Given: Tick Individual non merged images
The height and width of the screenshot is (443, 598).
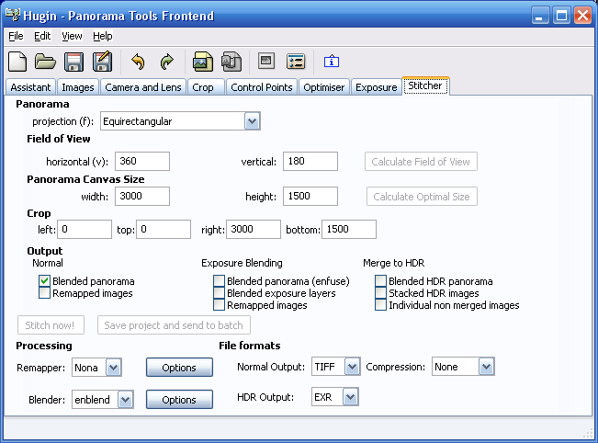Looking at the screenshot, I should pyautogui.click(x=380, y=305).
